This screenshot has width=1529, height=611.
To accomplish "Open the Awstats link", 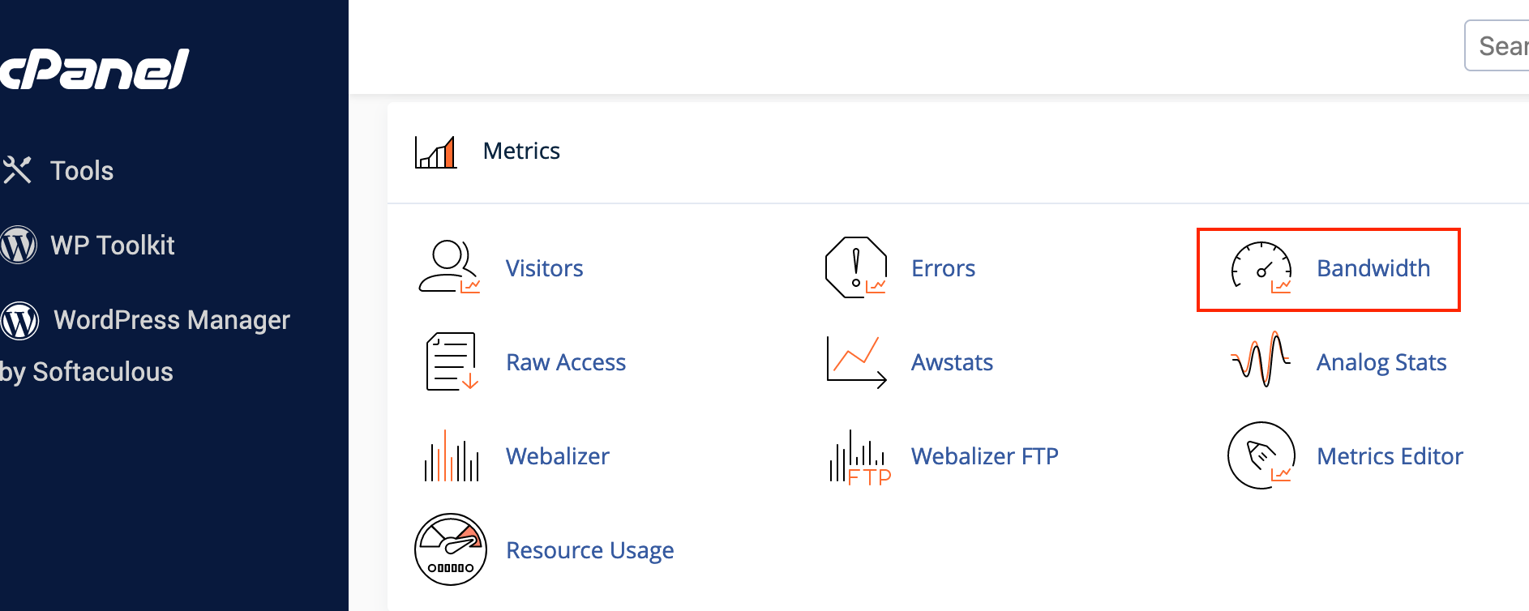I will click(952, 362).
